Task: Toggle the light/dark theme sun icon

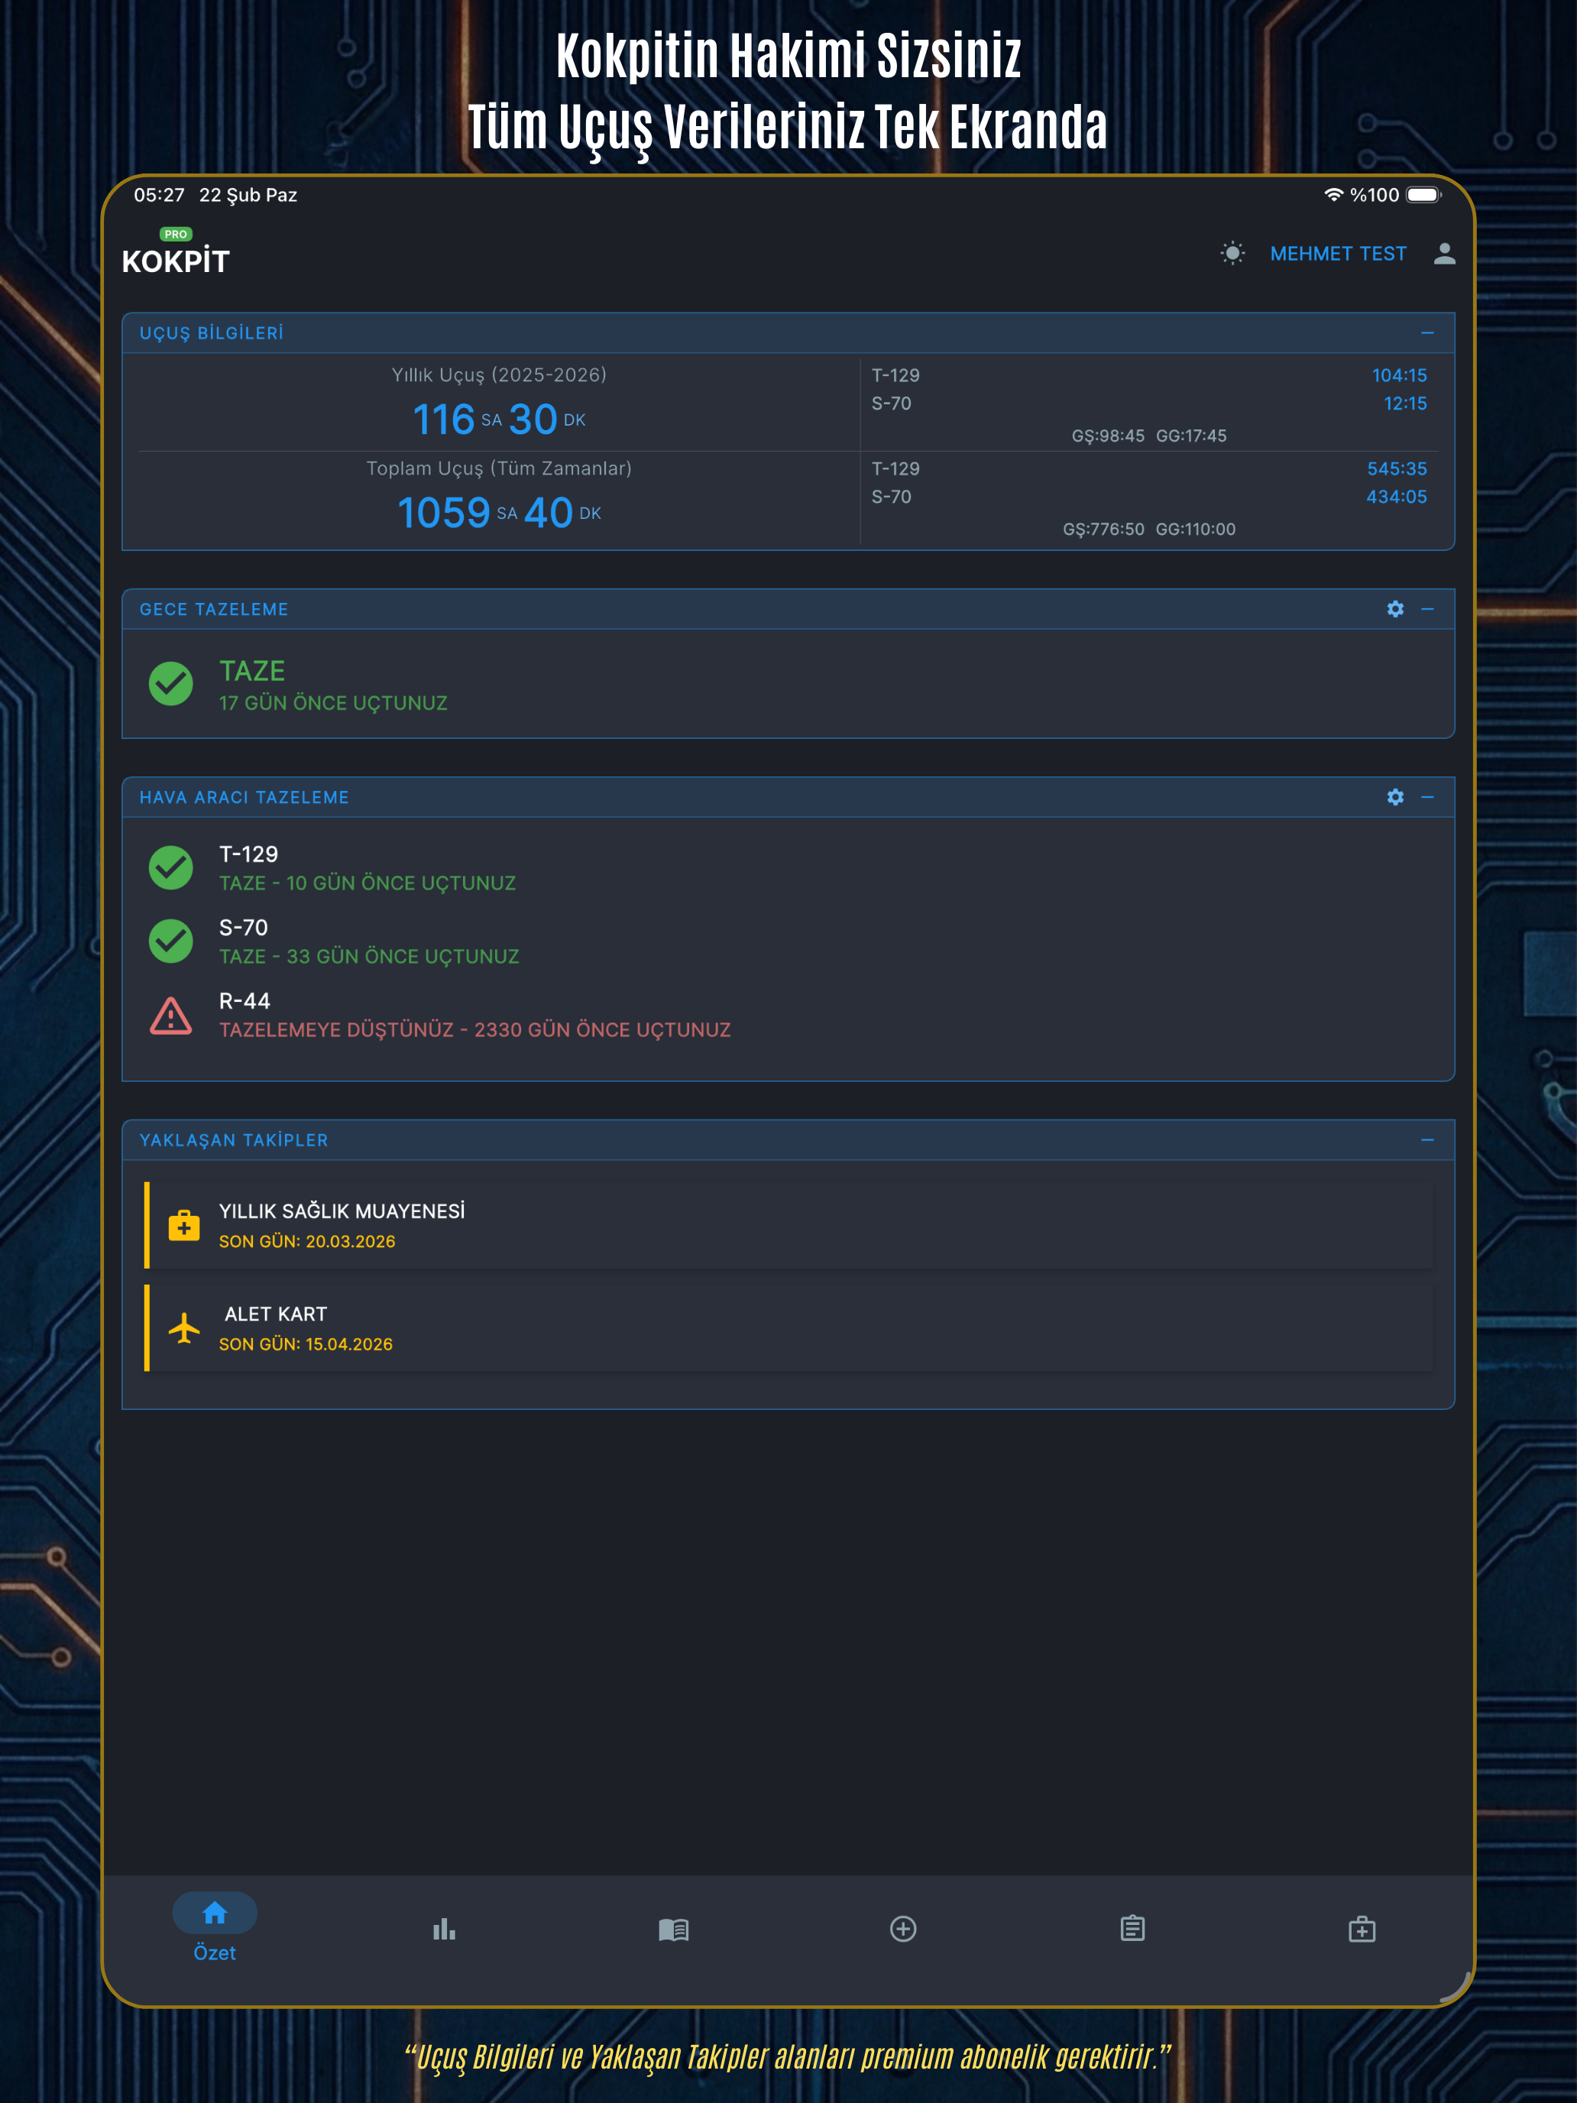Action: 1232,253
